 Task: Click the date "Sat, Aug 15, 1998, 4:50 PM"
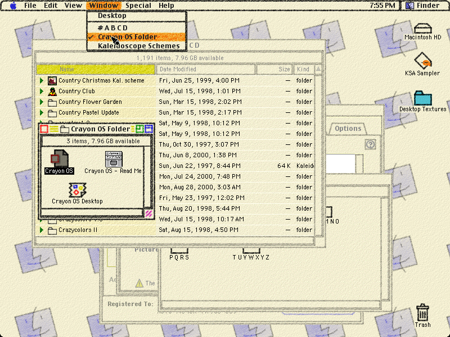pyautogui.click(x=199, y=230)
